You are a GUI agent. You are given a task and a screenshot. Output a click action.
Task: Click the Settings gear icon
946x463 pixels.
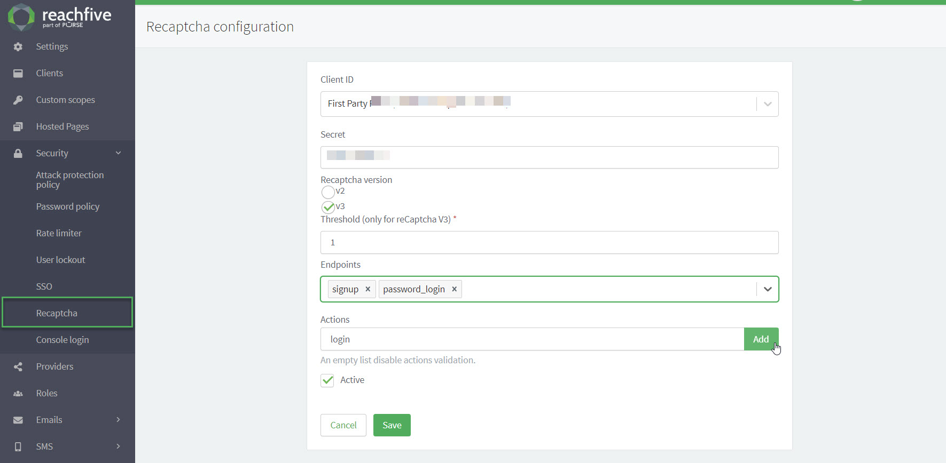pyautogui.click(x=18, y=46)
